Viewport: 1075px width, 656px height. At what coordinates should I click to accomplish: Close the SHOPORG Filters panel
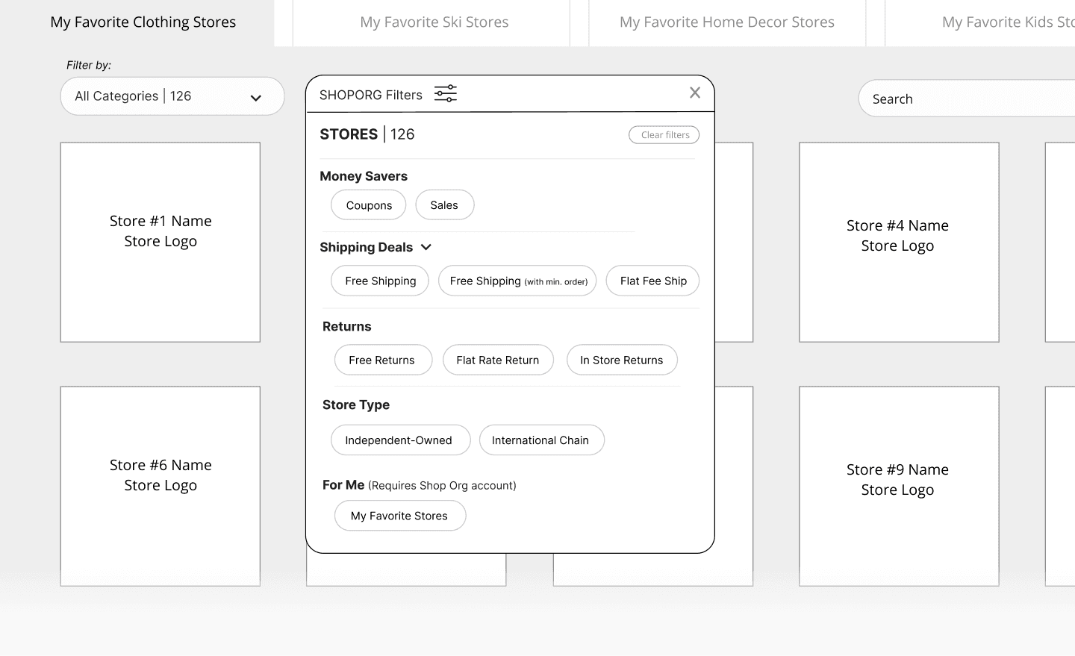pos(695,93)
